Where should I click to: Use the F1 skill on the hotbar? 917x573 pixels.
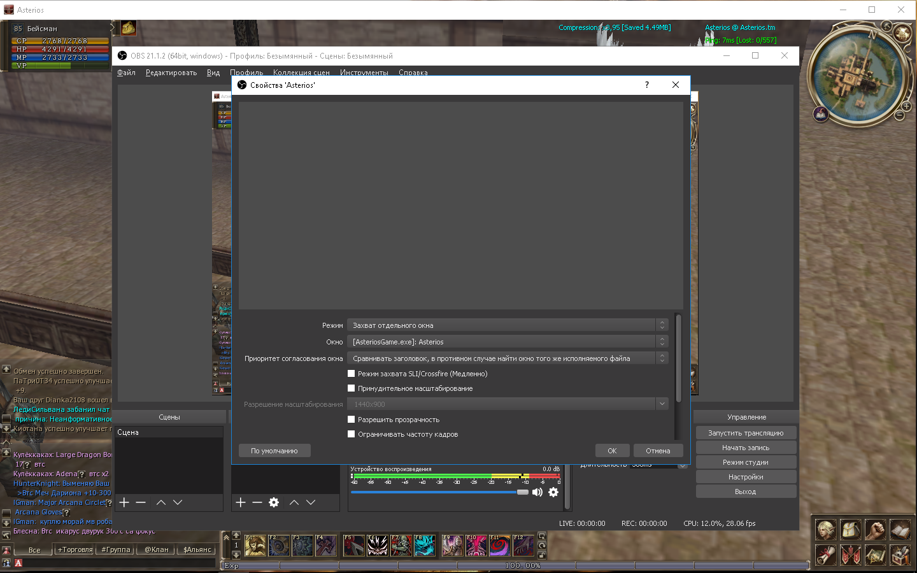255,546
